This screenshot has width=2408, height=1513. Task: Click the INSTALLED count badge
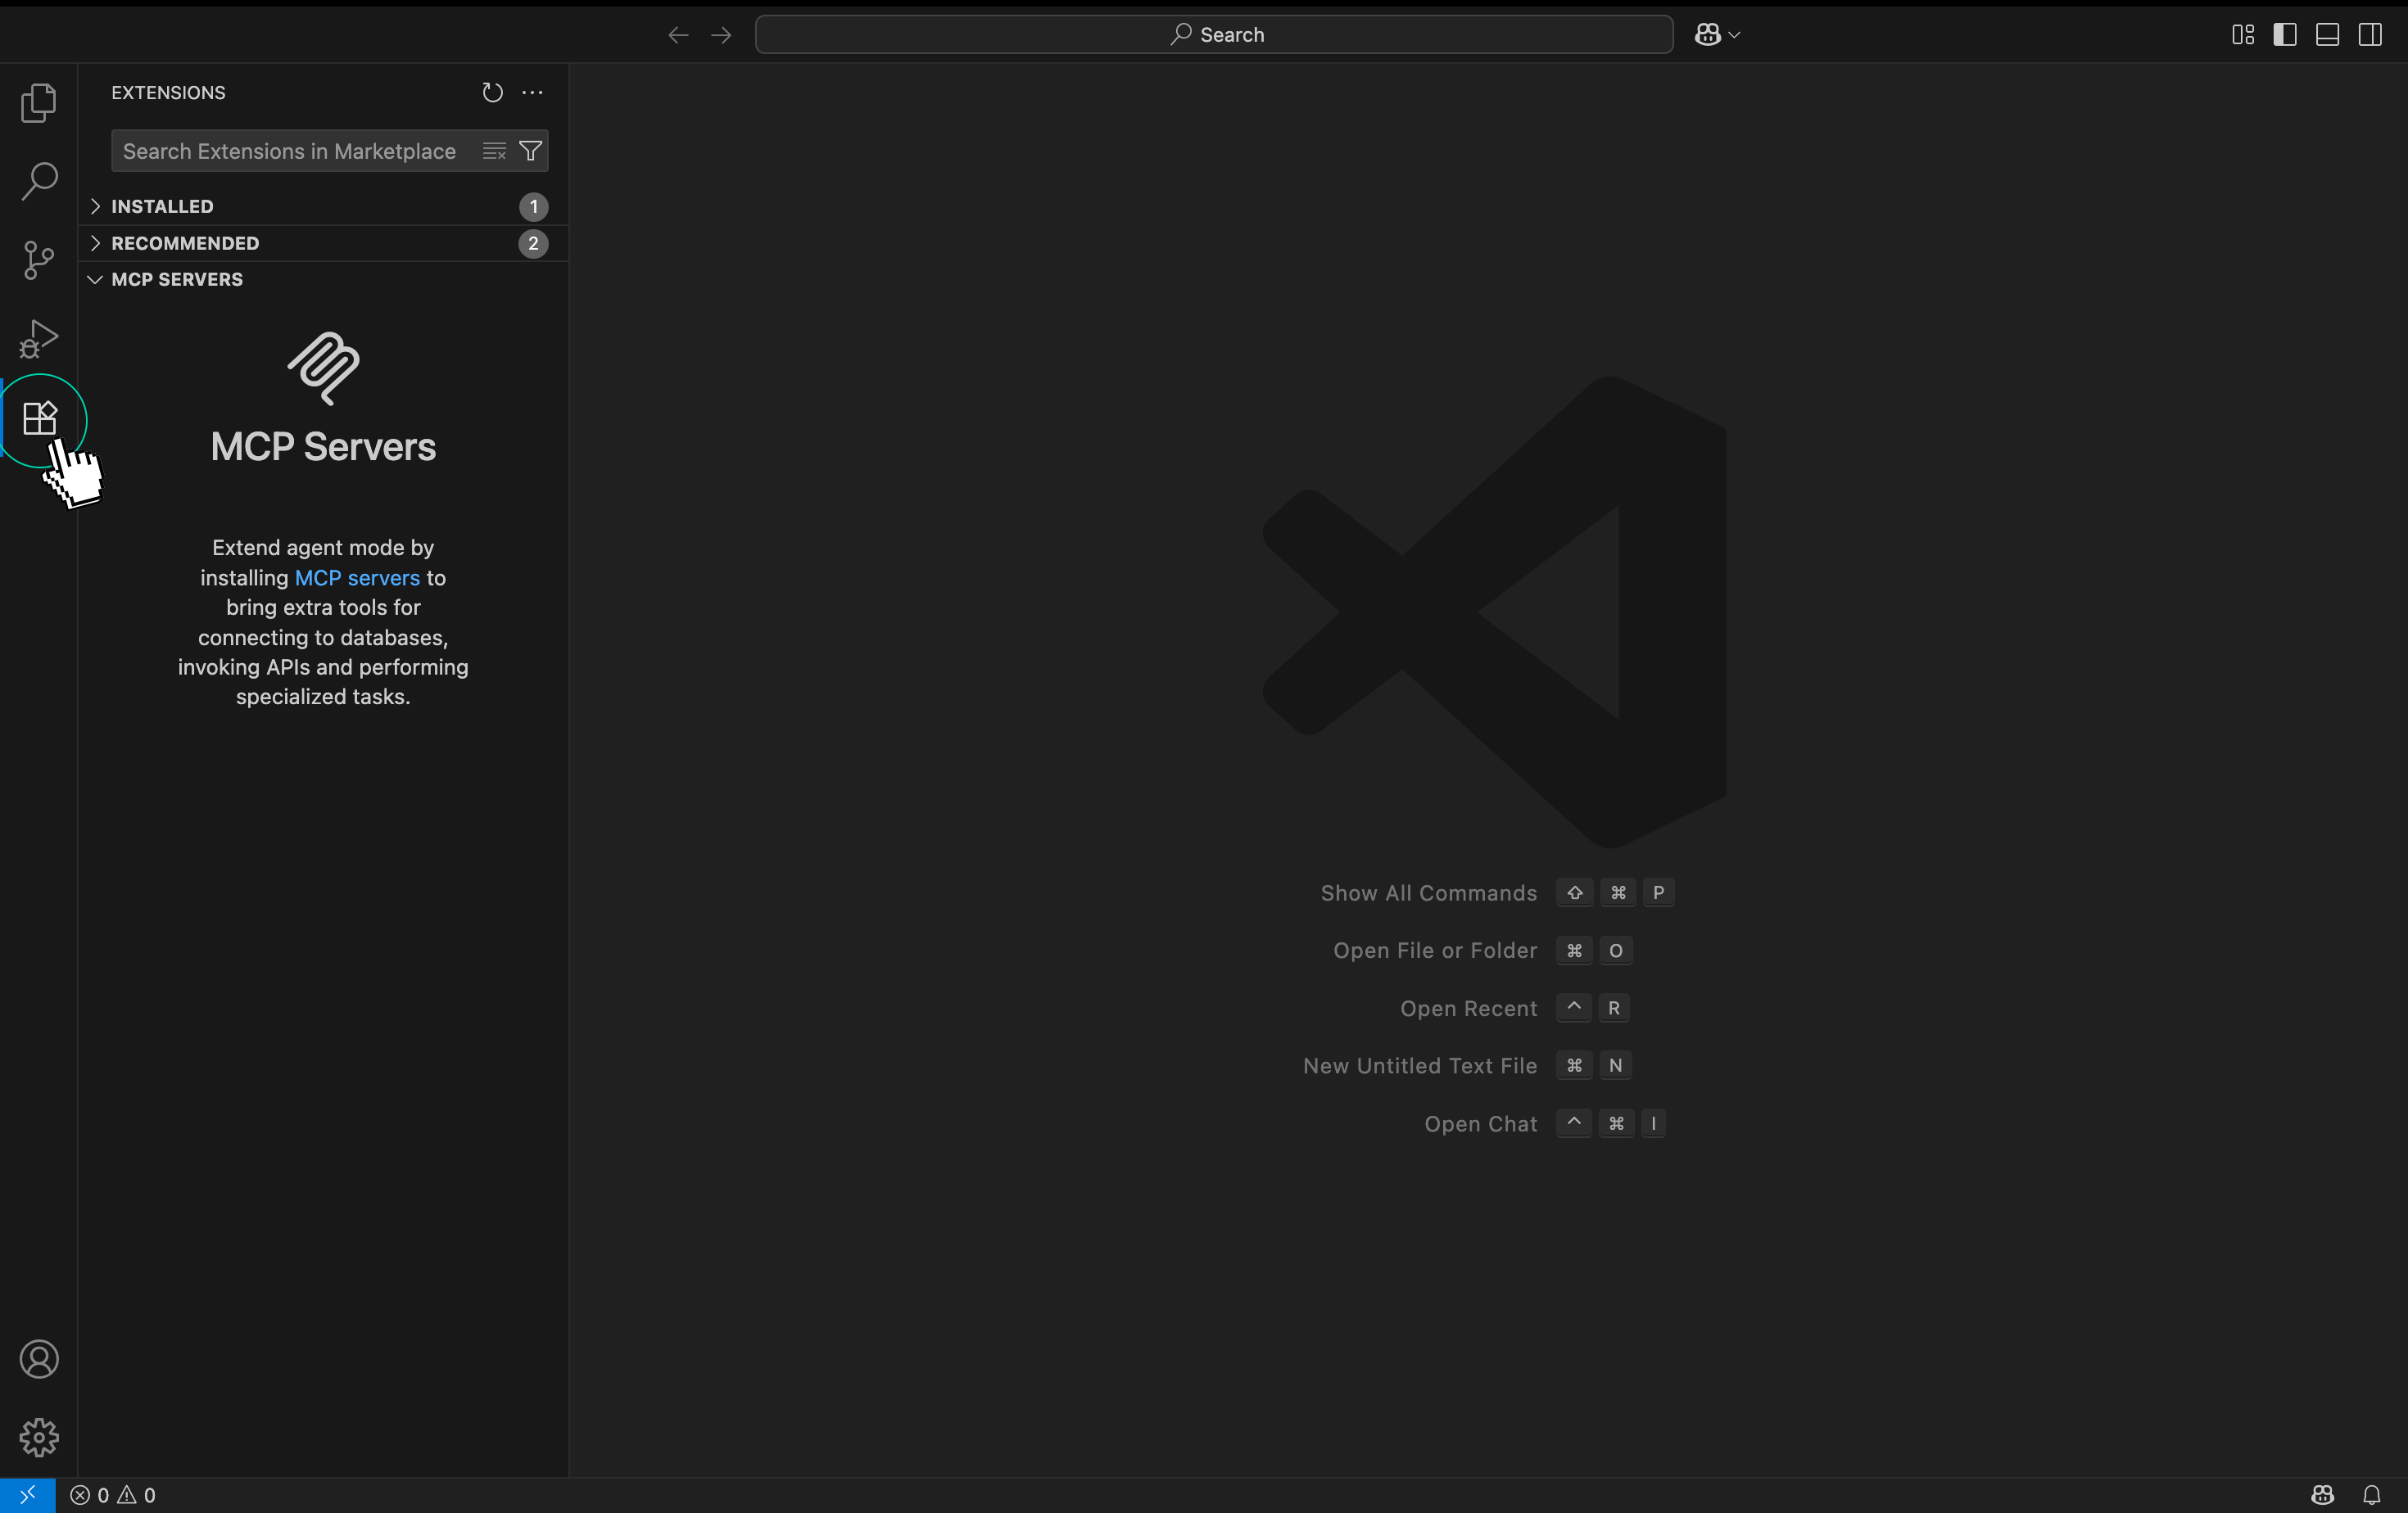[x=534, y=207]
